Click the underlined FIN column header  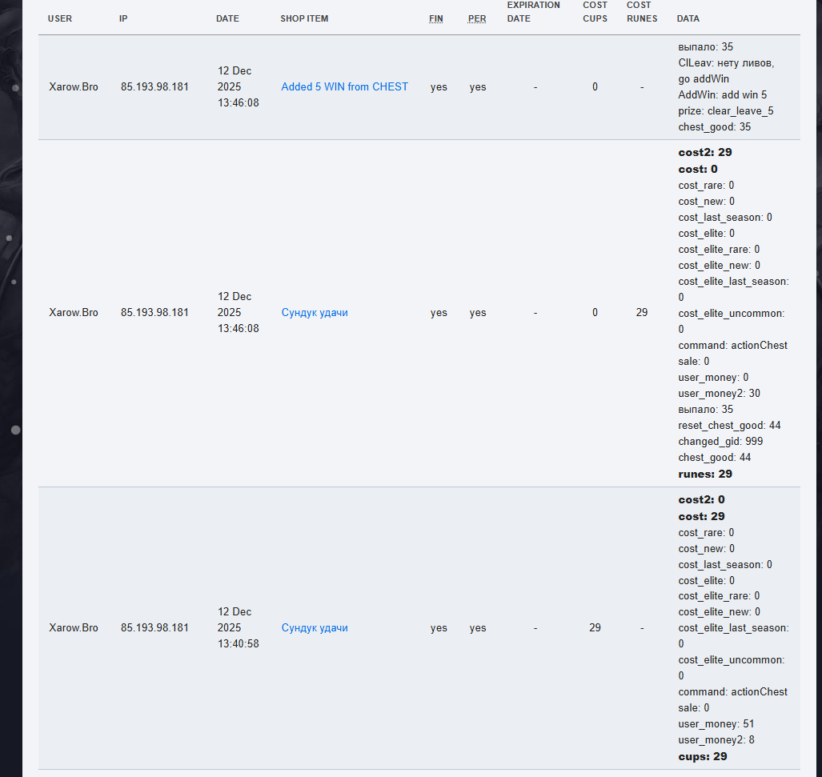436,18
